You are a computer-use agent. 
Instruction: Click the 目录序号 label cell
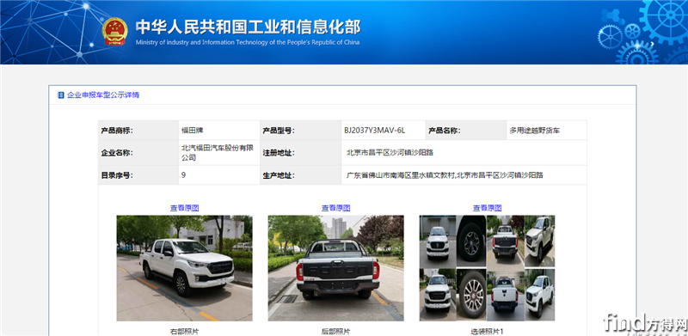point(138,175)
